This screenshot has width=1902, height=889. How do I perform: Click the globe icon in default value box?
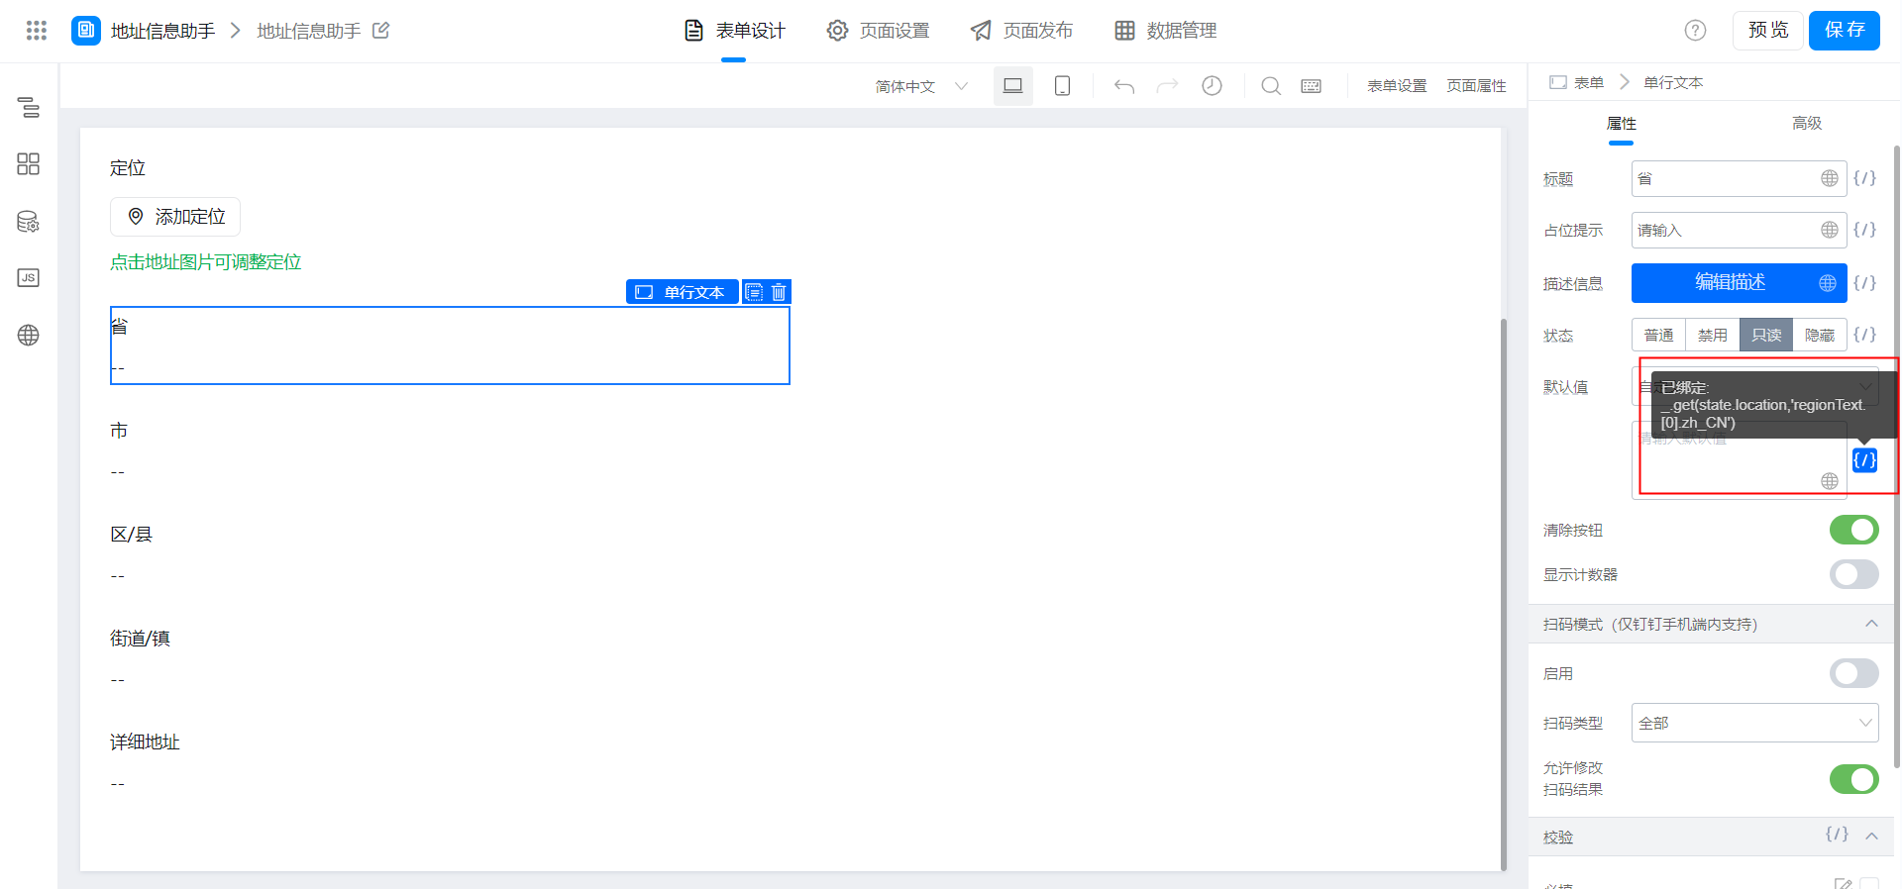pos(1830,481)
